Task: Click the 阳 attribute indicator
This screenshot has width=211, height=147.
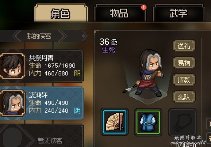Action: click(x=77, y=73)
